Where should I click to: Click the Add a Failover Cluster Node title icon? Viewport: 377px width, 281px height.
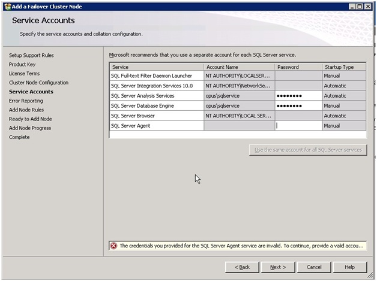click(x=8, y=7)
